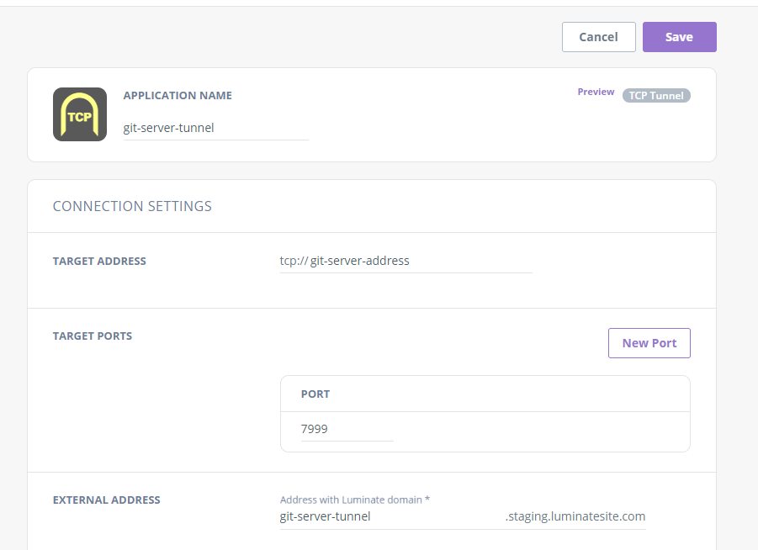Click the .staging.luminatesite.com domain suffix
This screenshot has height=550, width=758.
click(x=575, y=516)
